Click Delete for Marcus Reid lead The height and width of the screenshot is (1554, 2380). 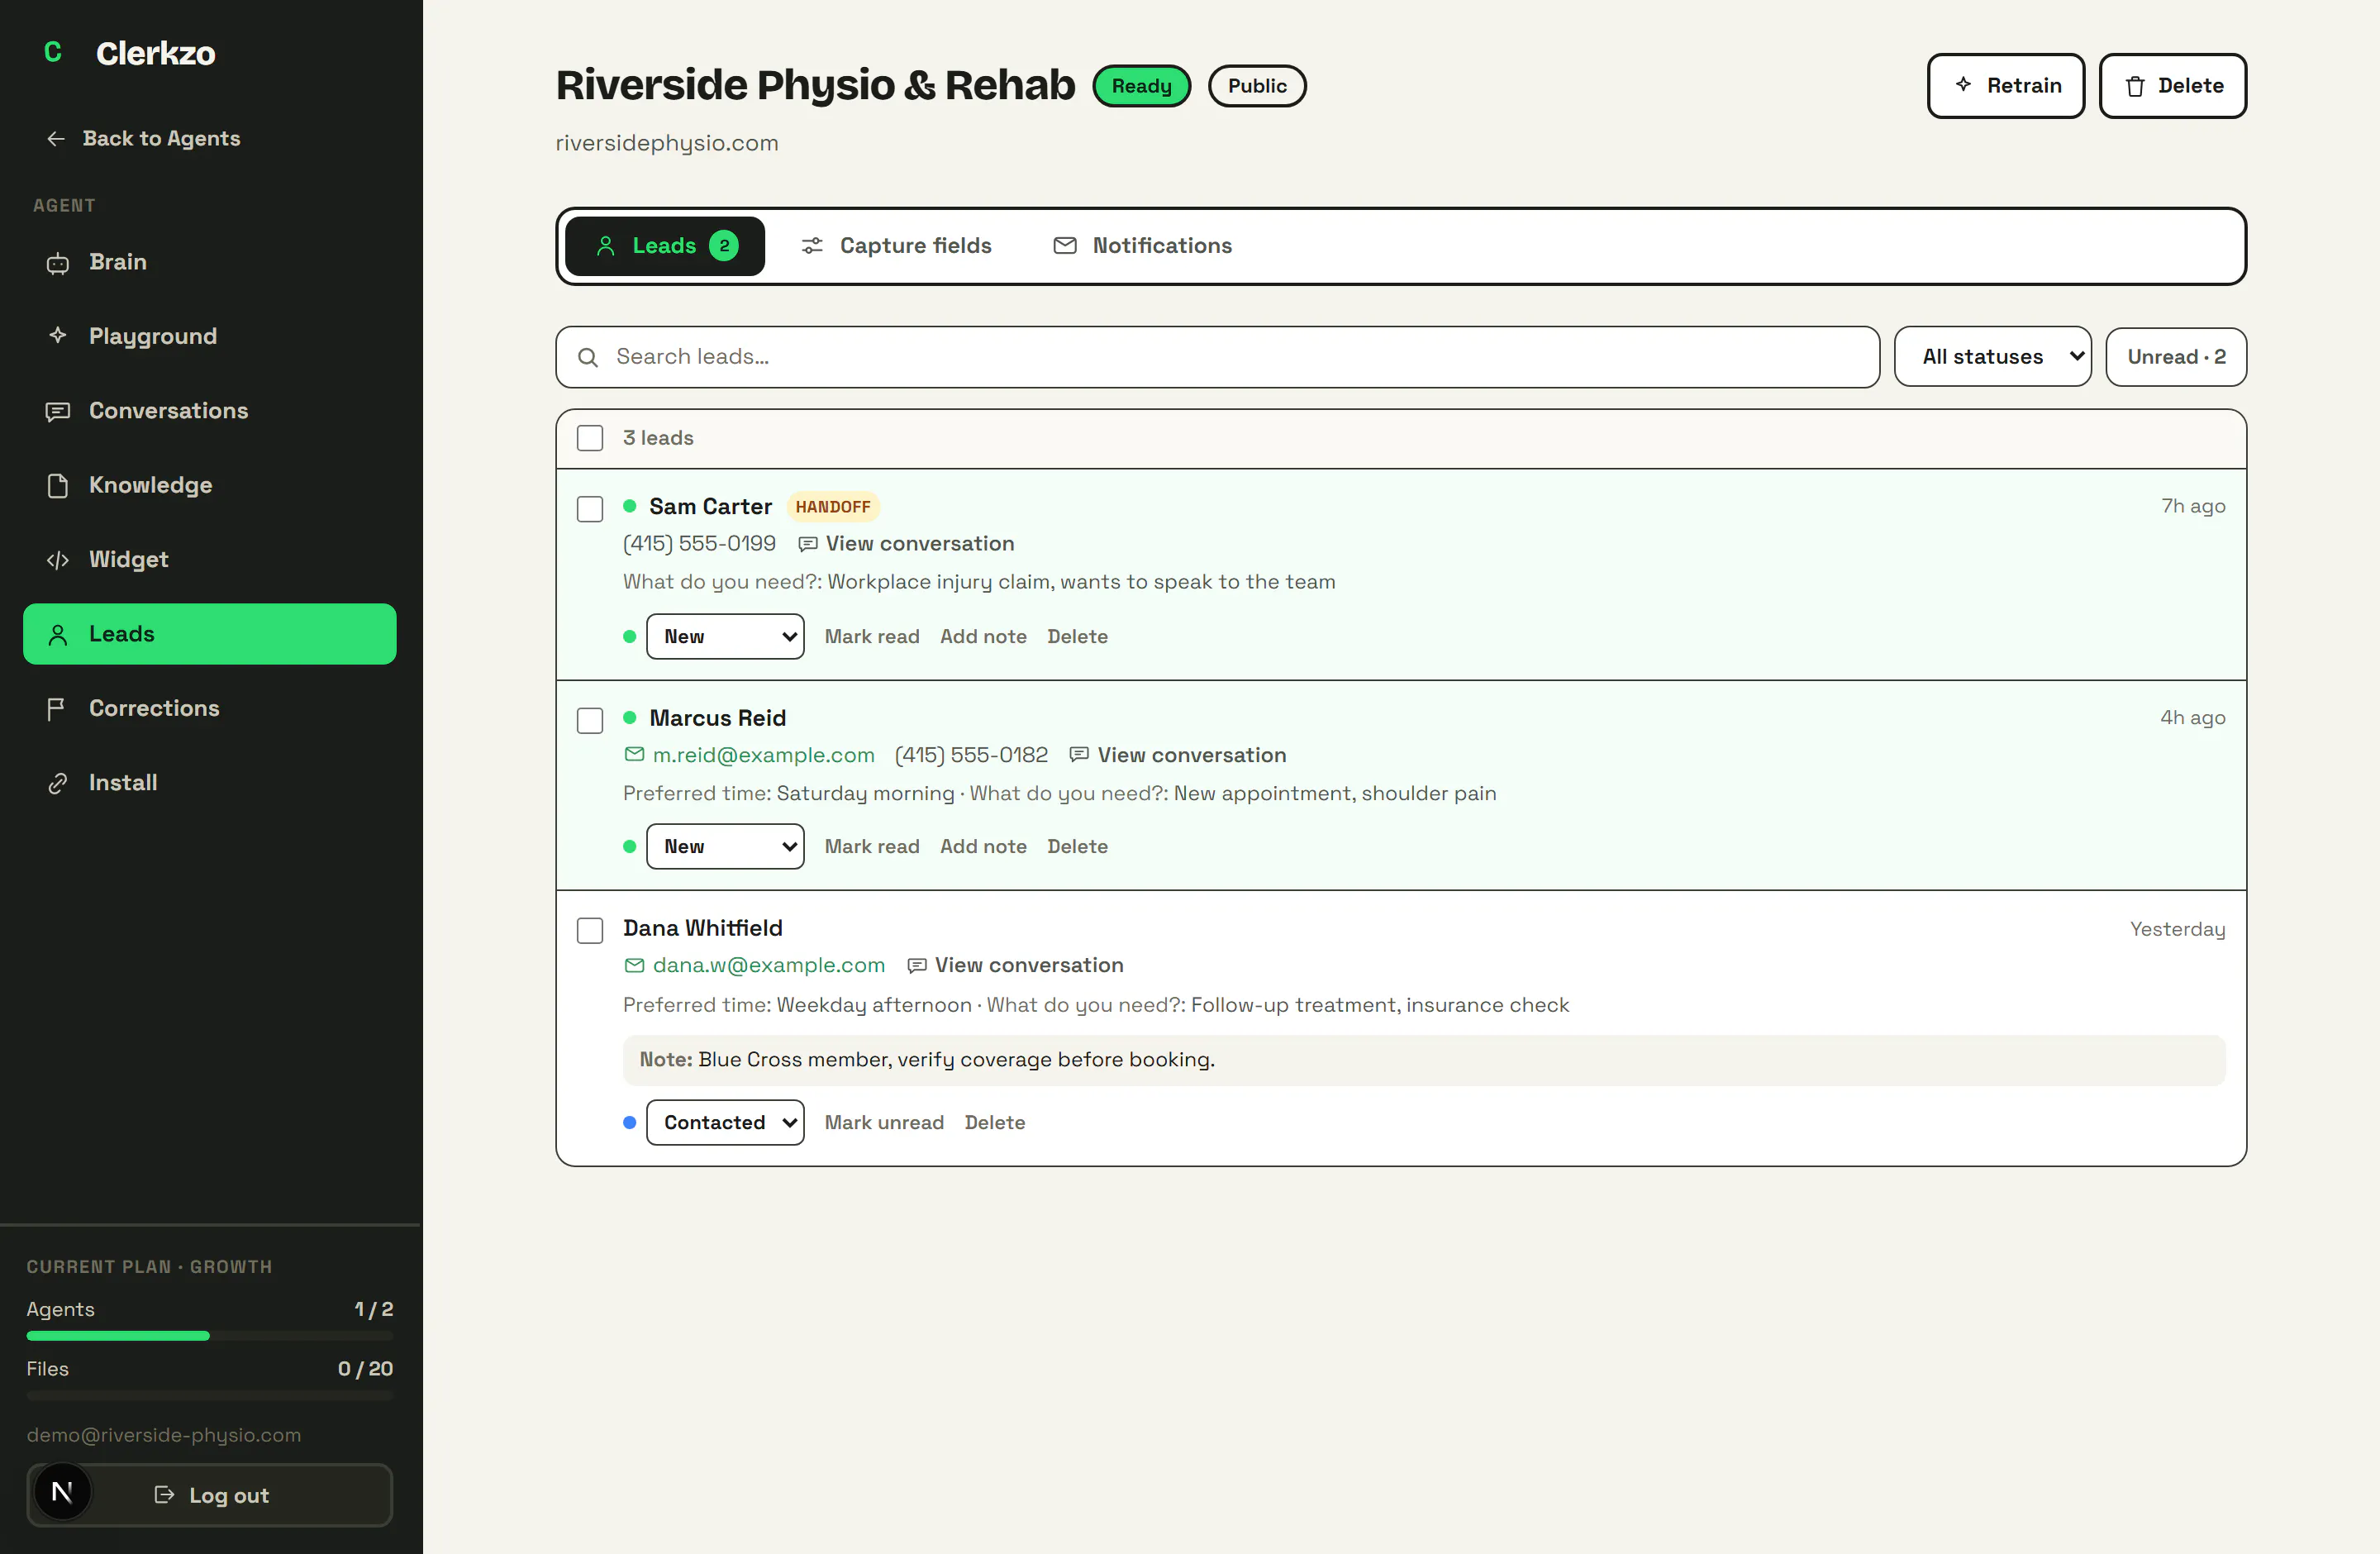click(x=1077, y=847)
